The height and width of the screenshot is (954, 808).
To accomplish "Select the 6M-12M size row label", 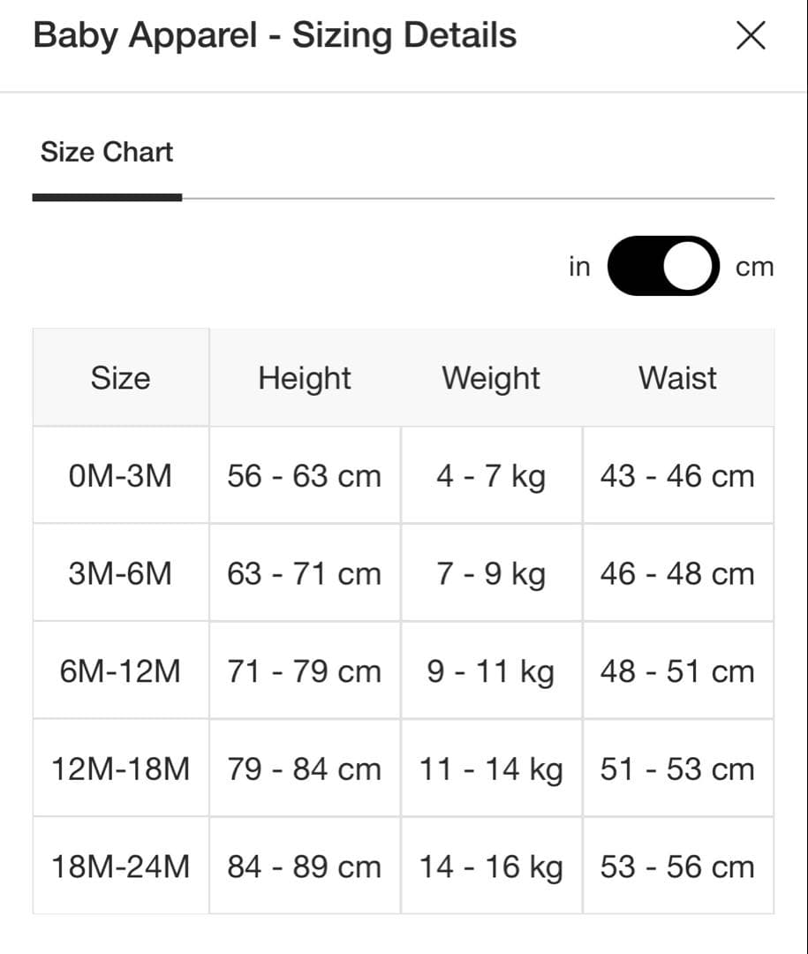I will point(120,671).
